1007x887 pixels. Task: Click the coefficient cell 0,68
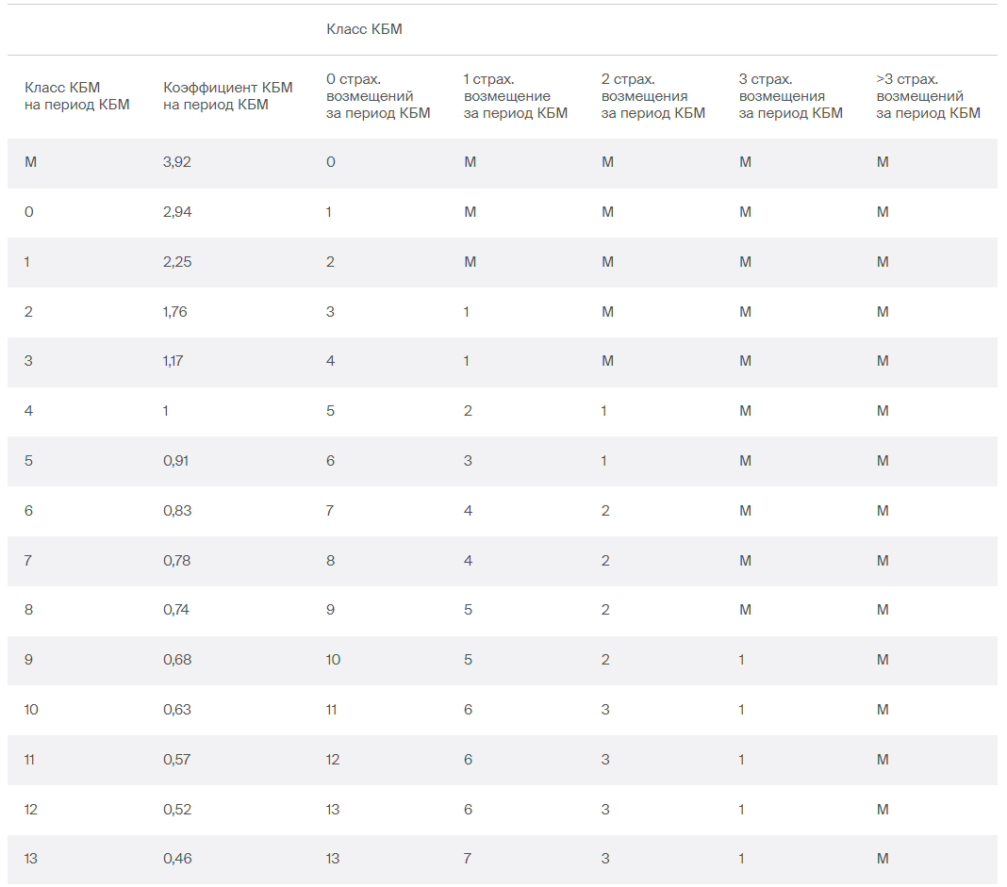pyautogui.click(x=177, y=660)
